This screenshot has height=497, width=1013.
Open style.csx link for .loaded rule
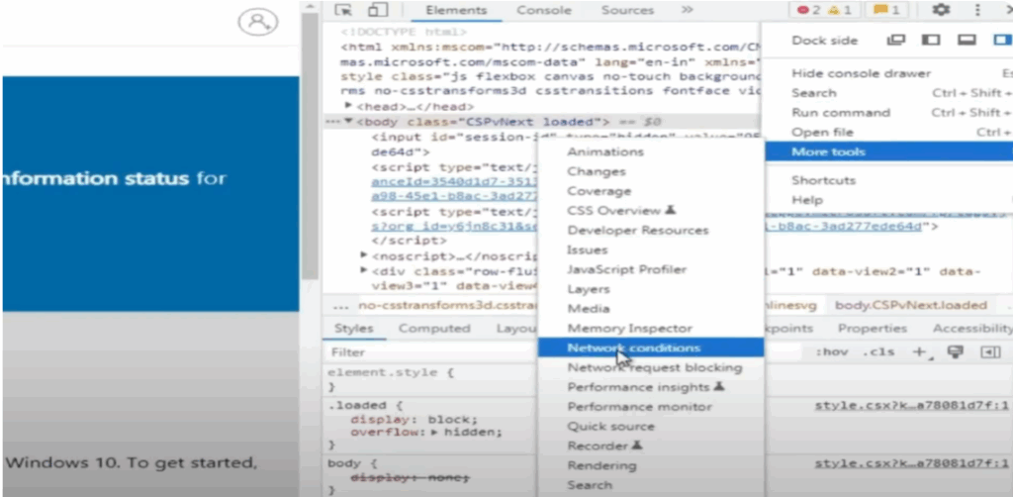pyautogui.click(x=911, y=406)
